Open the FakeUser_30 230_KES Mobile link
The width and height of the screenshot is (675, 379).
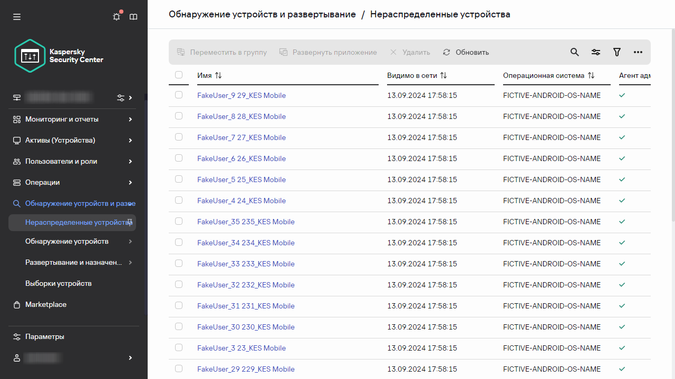coord(246,327)
